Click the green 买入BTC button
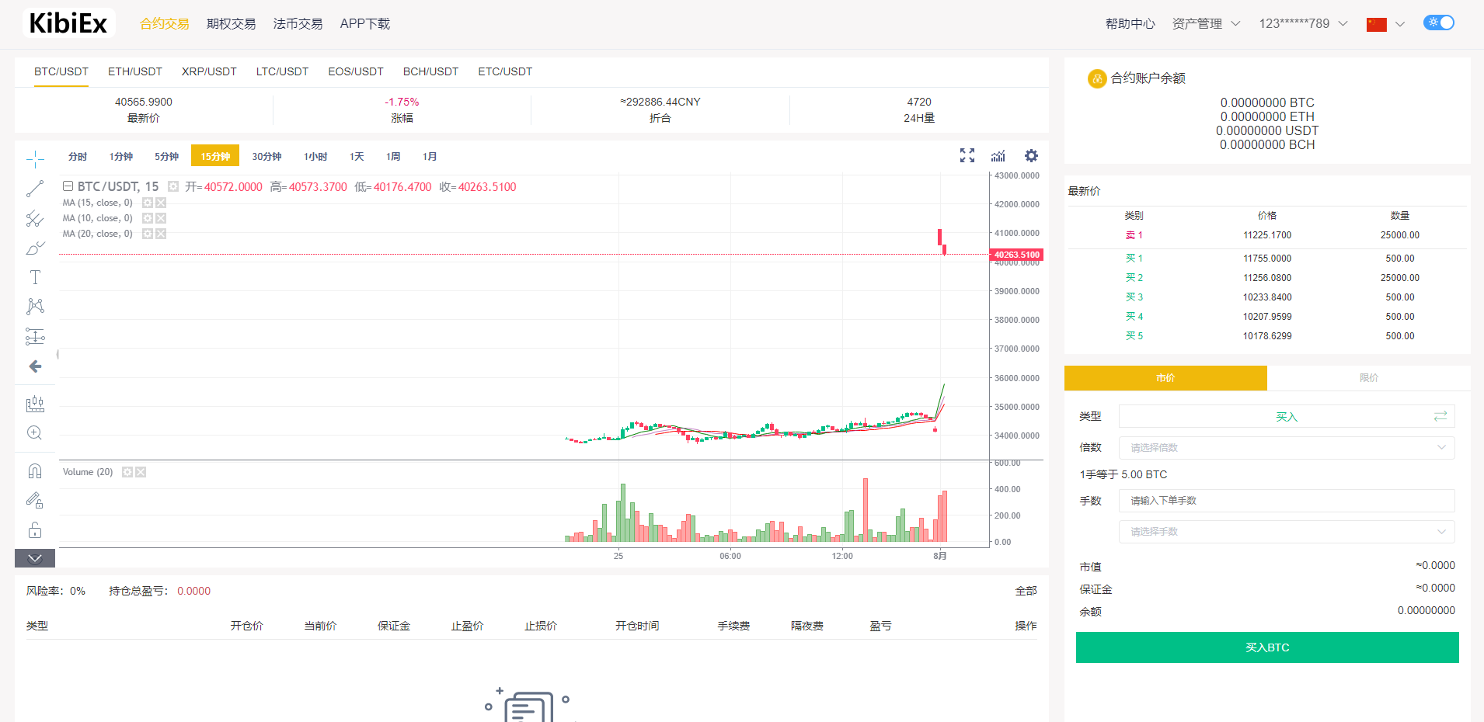The height and width of the screenshot is (722, 1484). [1266, 647]
